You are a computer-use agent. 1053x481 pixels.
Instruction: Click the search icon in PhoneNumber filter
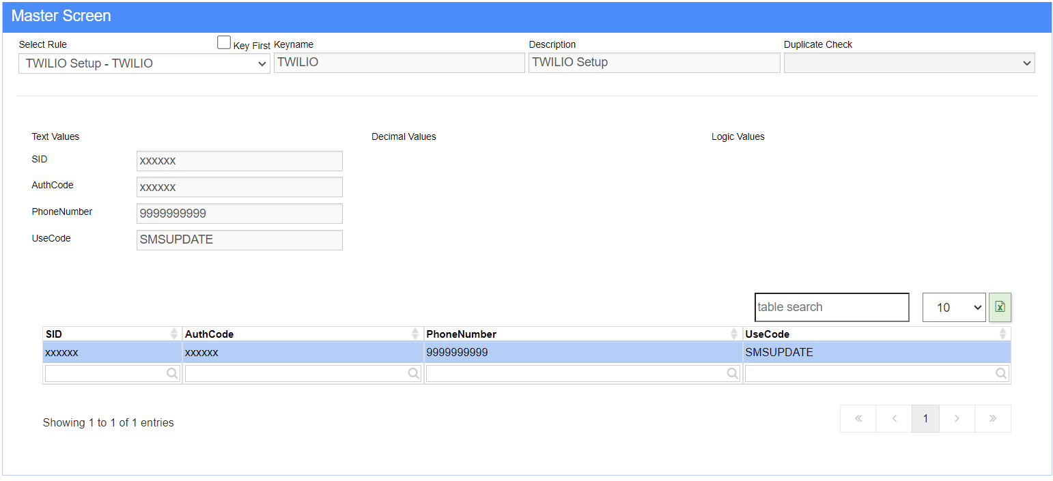click(x=732, y=373)
